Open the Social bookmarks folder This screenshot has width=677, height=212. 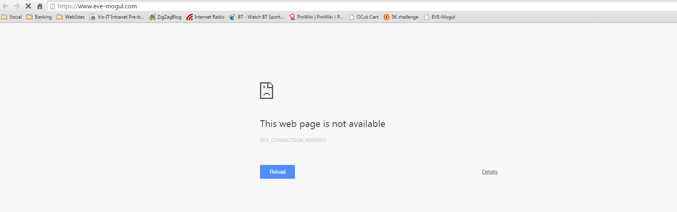11,17
